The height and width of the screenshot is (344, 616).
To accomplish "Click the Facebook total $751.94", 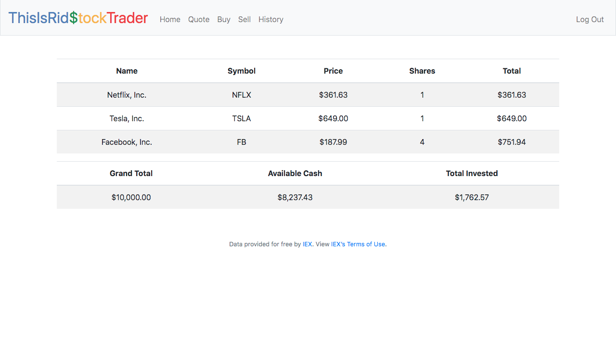I will pyautogui.click(x=512, y=142).
